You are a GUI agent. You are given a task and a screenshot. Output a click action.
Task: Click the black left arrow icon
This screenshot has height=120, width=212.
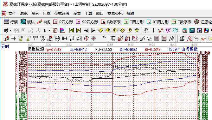86,30
